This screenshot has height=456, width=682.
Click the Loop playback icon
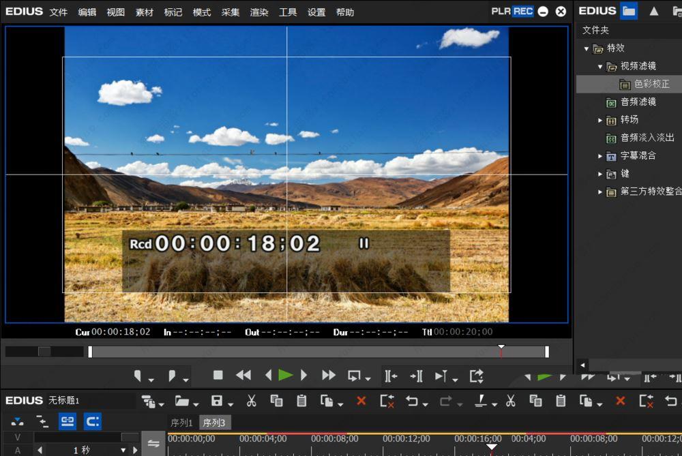click(354, 376)
